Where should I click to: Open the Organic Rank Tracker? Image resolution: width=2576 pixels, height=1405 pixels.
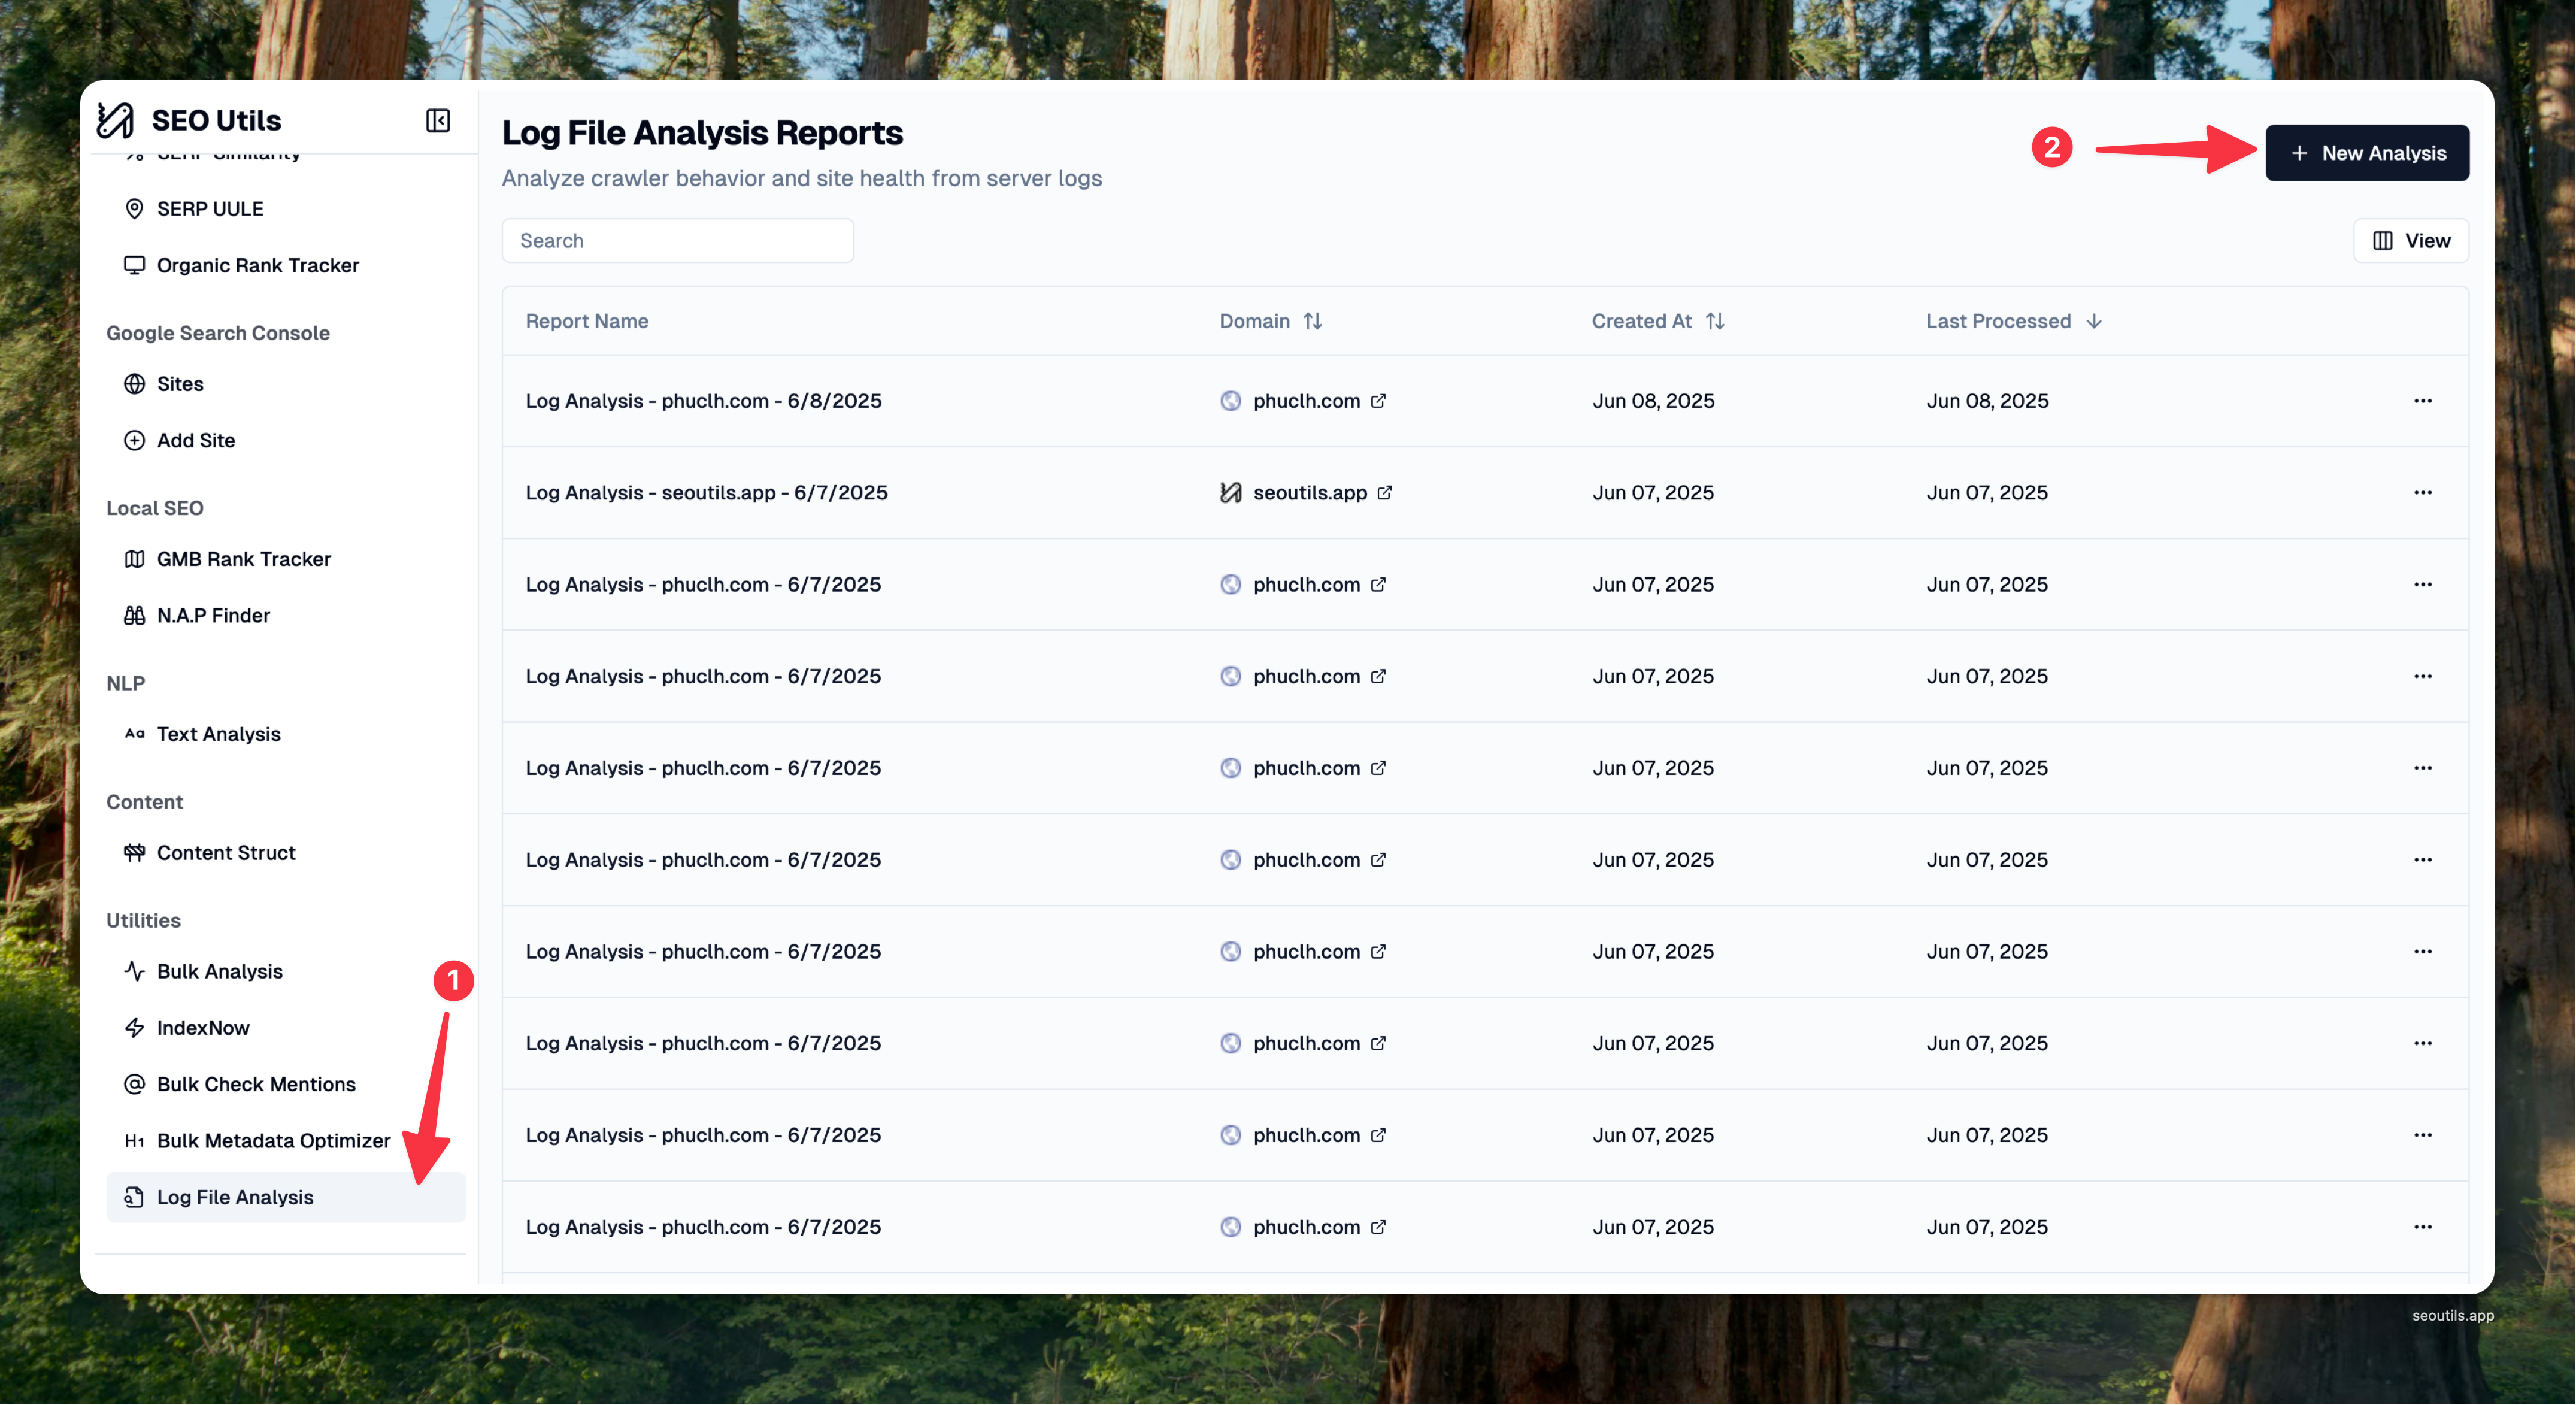257,265
